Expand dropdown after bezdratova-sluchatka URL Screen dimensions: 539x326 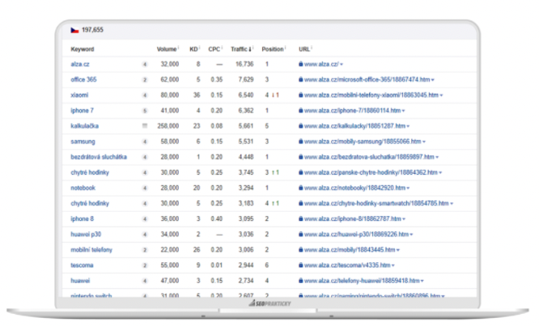click(x=437, y=157)
